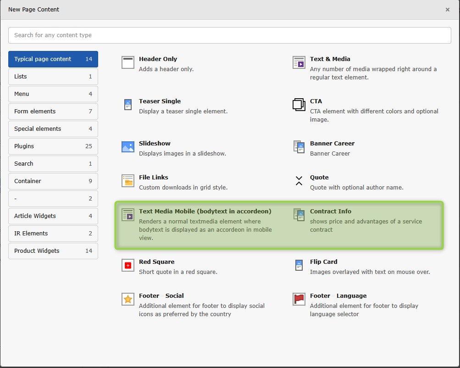Click the Banner Career title link
This screenshot has height=368, width=460.
[332, 144]
